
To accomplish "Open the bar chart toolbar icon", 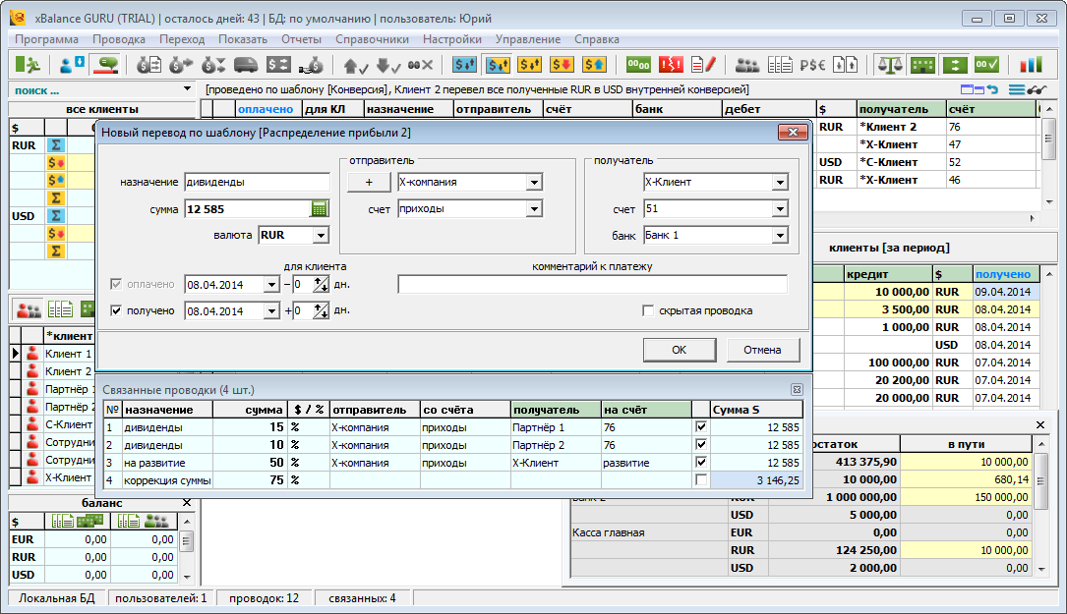I will tap(1030, 65).
